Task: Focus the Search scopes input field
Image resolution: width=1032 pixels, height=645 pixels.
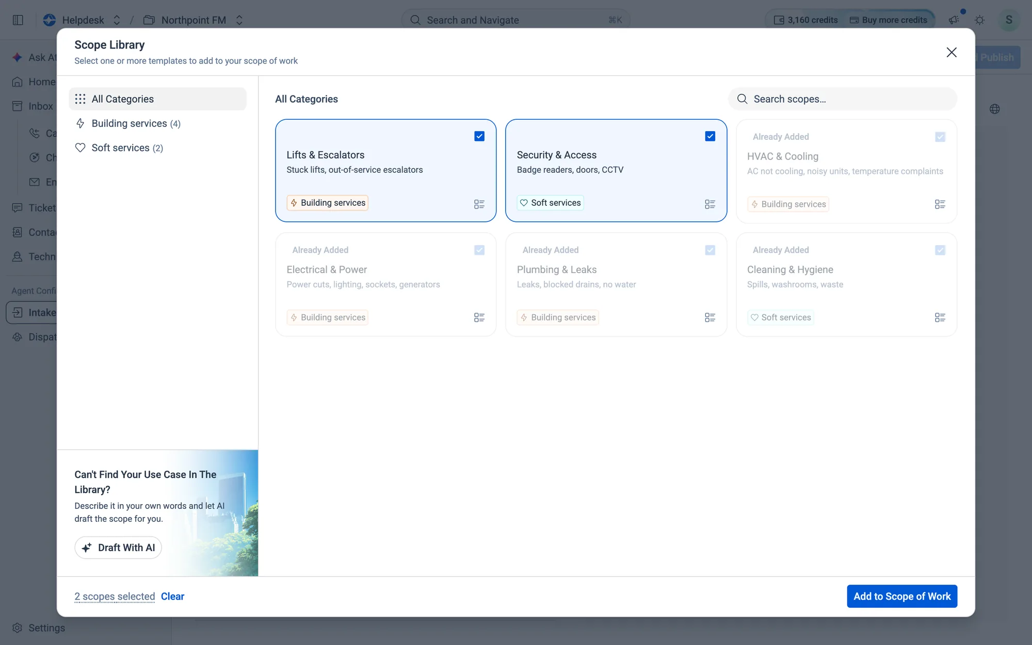Action: [843, 99]
